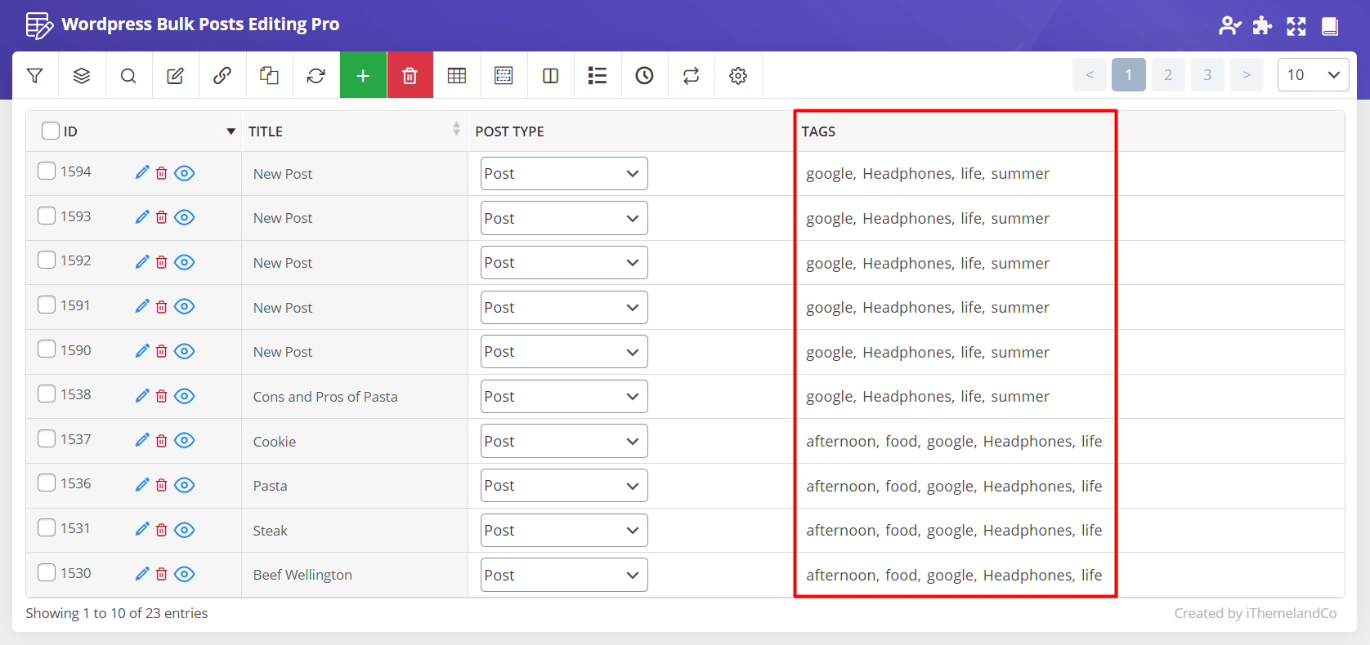
Task: Click the next page arrow button
Action: coord(1247,75)
